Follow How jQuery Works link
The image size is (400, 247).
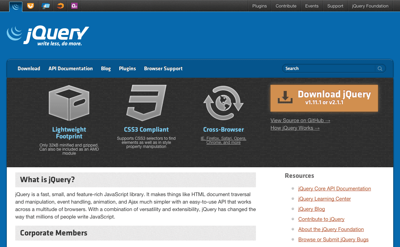(295, 128)
